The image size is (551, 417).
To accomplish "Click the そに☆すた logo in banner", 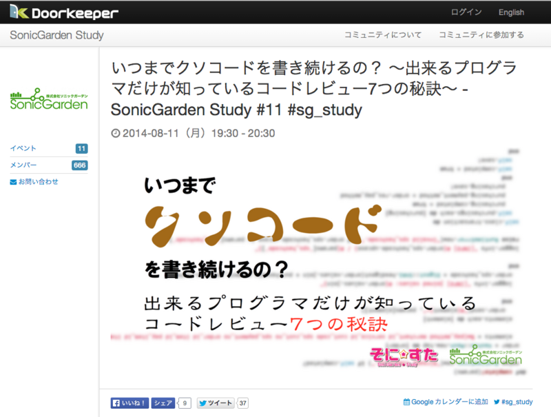I will click(404, 356).
